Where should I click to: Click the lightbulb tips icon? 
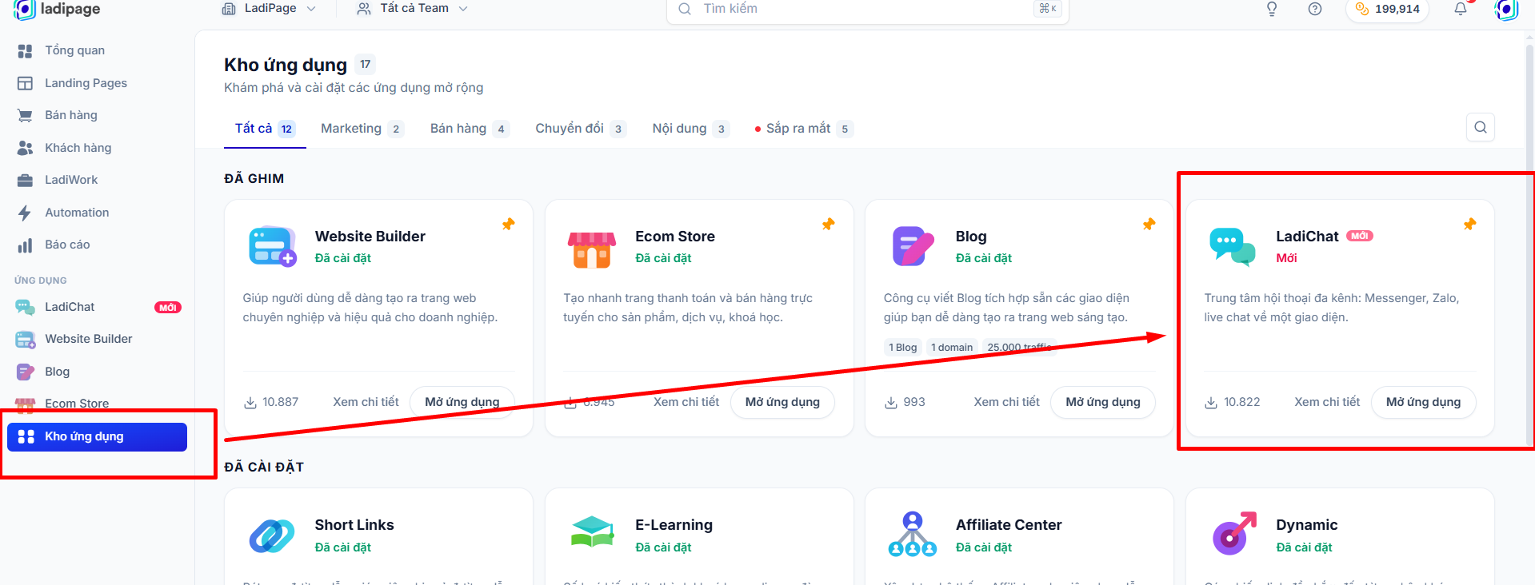pos(1272,9)
